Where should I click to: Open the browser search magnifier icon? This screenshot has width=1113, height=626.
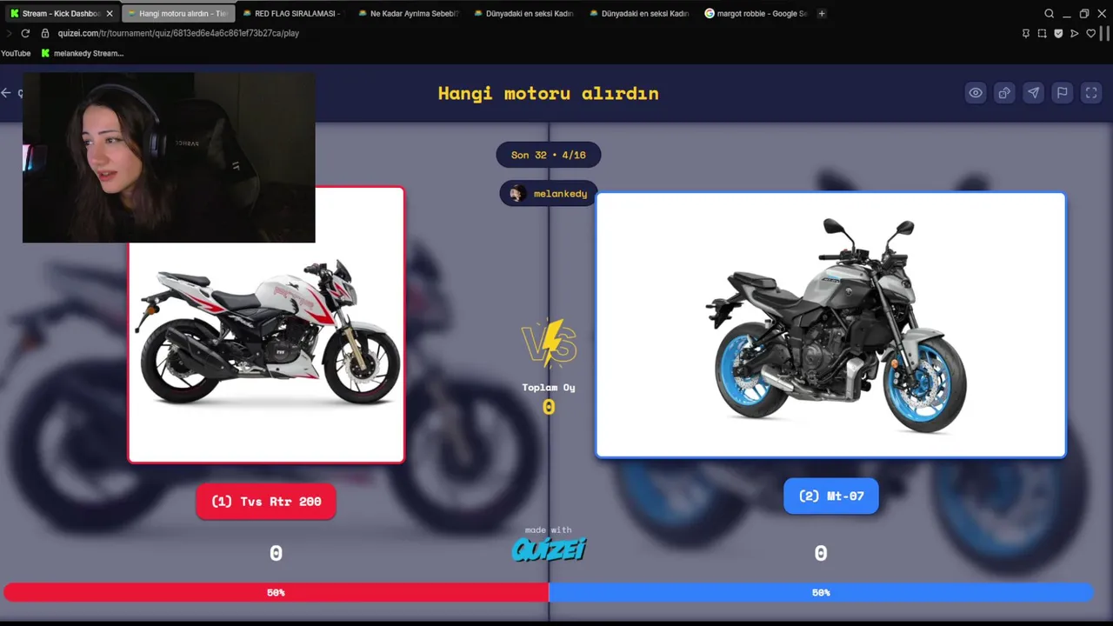coord(1049,13)
